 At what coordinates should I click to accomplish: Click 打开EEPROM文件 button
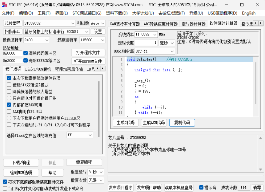click(88, 61)
